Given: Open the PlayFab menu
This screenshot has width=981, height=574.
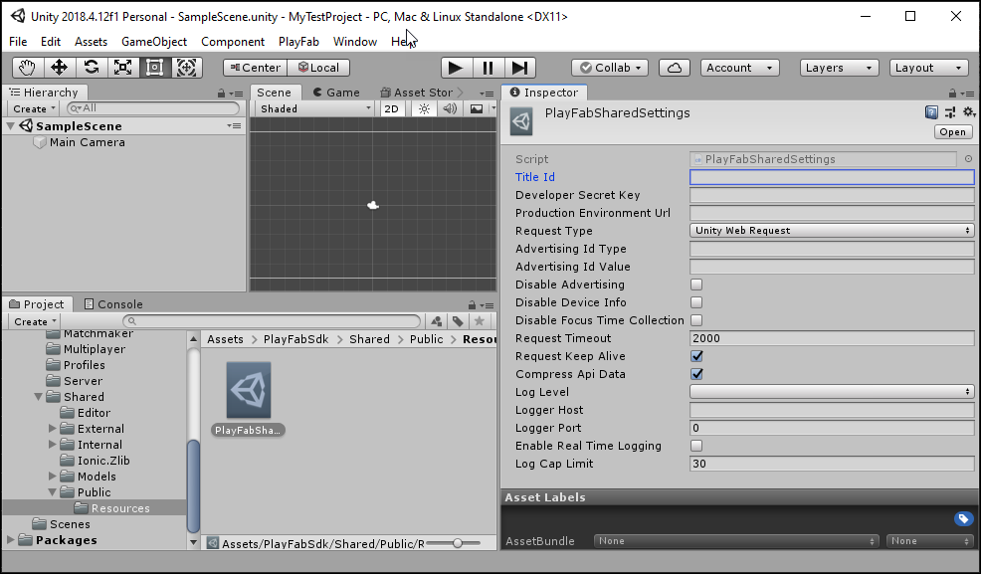Looking at the screenshot, I should [298, 41].
